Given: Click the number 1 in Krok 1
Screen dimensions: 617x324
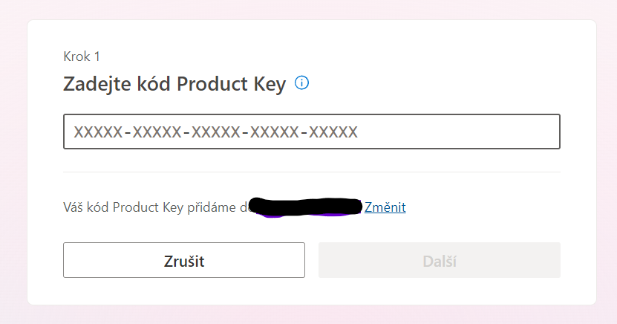Looking at the screenshot, I should (x=97, y=56).
